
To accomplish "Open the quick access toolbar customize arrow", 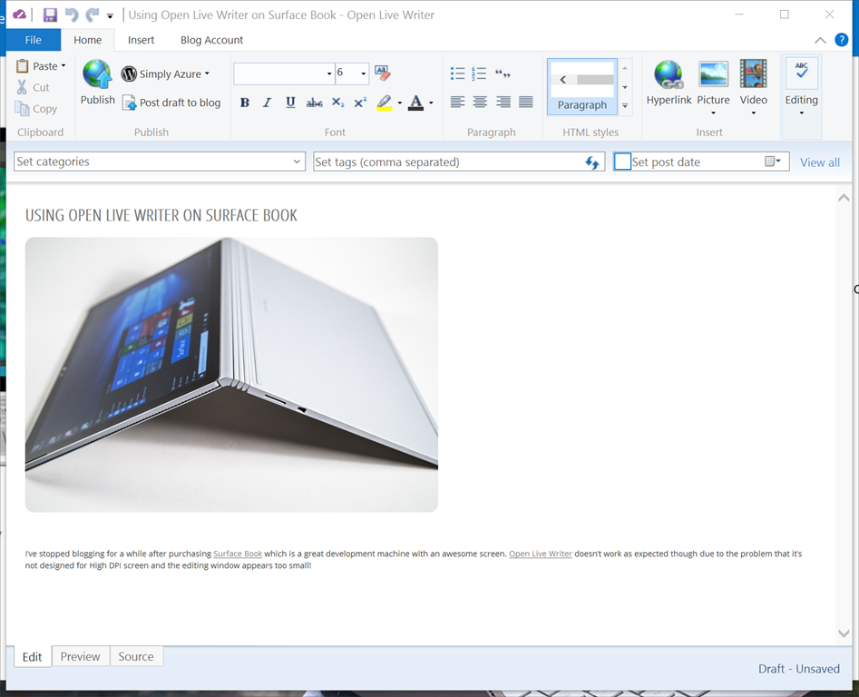I will click(110, 16).
